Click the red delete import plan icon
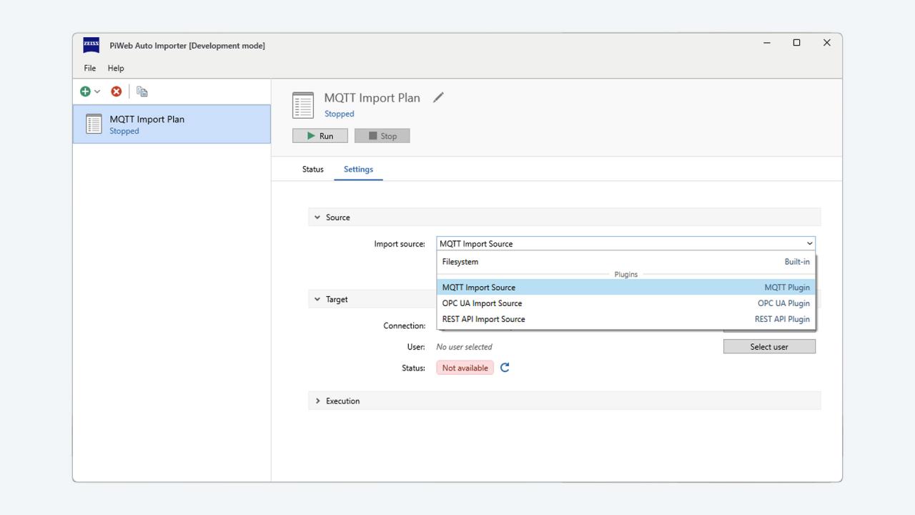915x515 pixels. click(117, 91)
